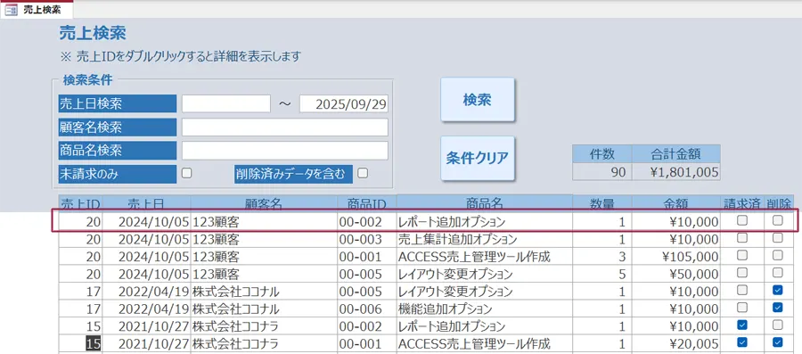802x354 pixels.
Task: Click the amount cell ¥50,000
Action: point(676,275)
